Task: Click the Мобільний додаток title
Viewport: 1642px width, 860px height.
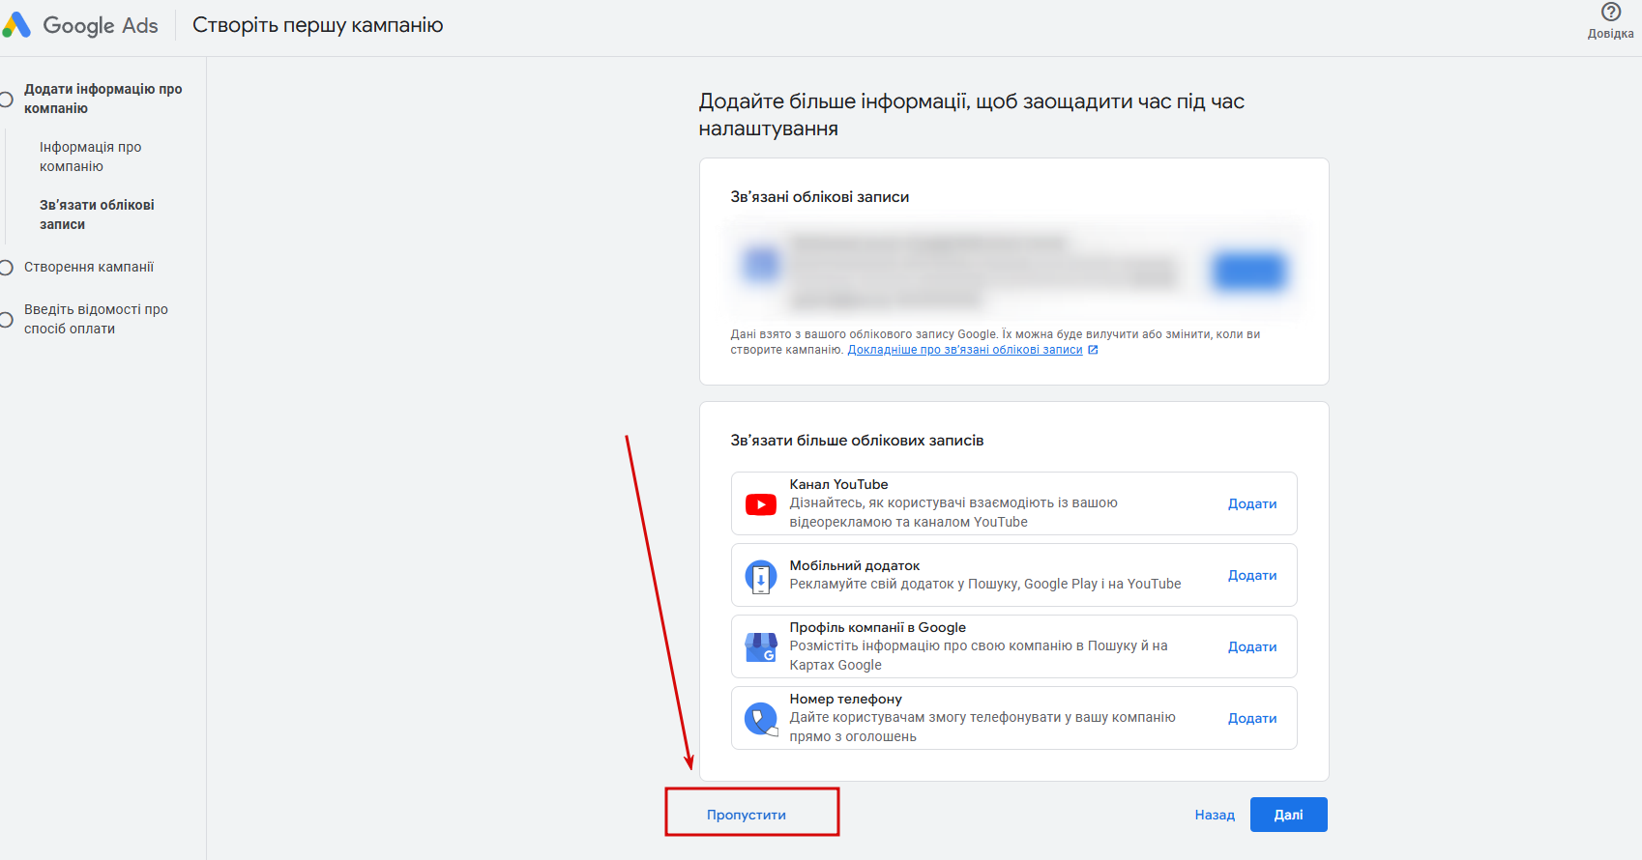Action: pos(855,565)
